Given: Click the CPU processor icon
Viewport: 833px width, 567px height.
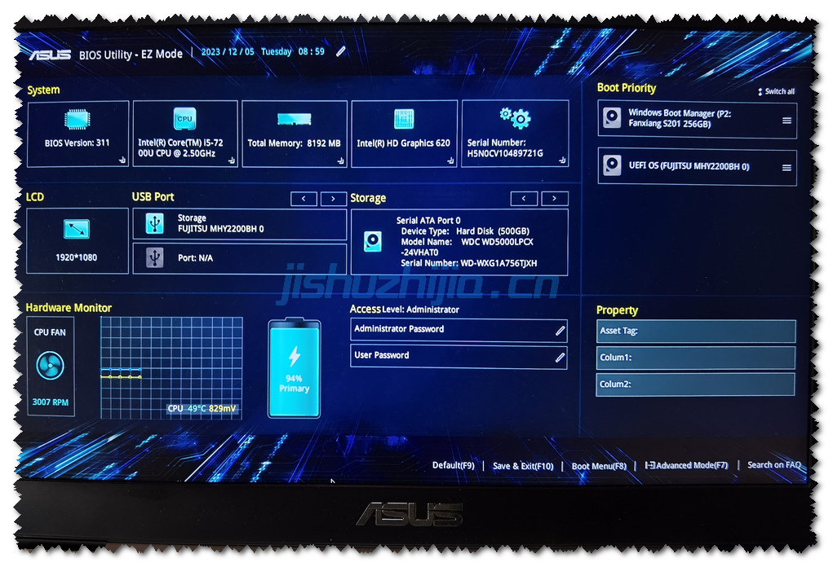Looking at the screenshot, I should 184,119.
